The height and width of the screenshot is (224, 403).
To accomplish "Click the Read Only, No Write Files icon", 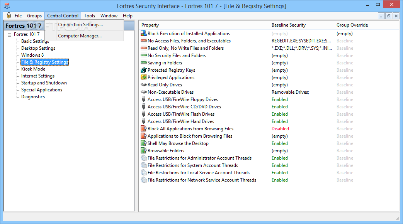I will tap(144, 48).
